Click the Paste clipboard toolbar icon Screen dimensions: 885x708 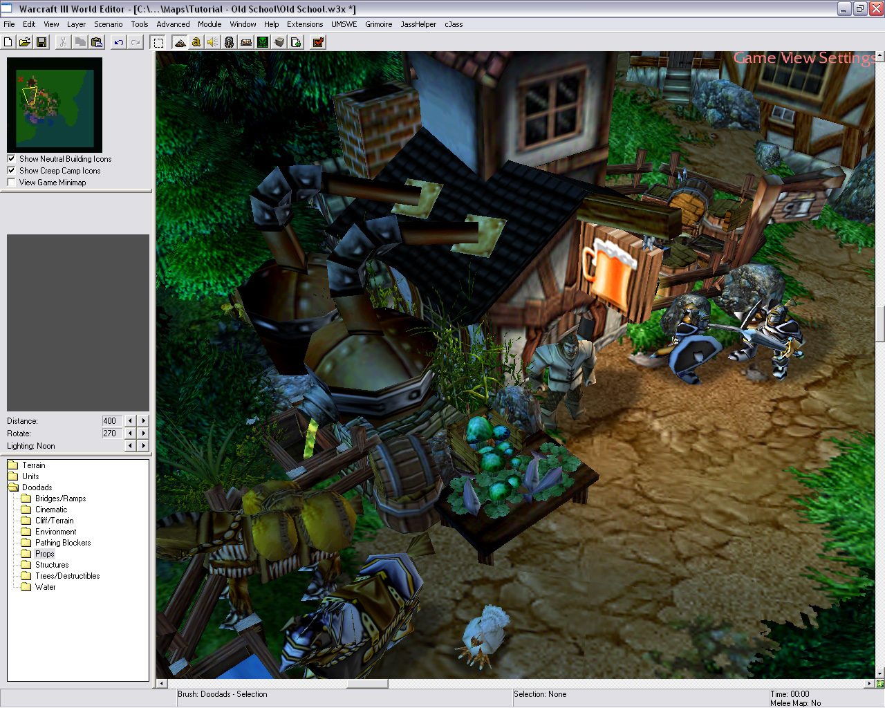tap(97, 42)
